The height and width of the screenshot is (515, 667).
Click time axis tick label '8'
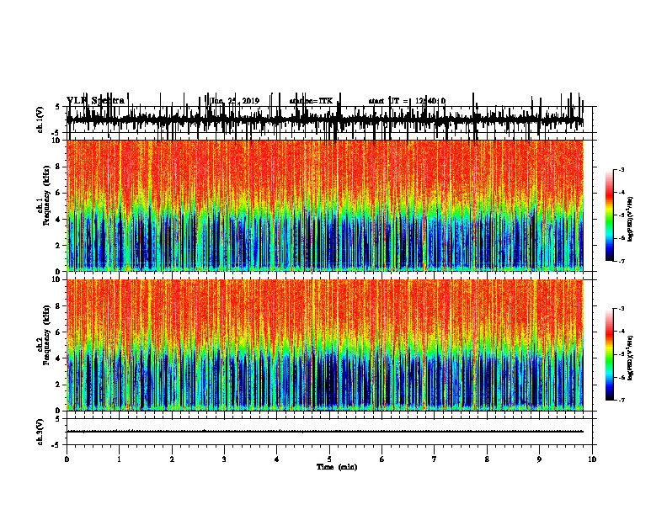[x=487, y=459]
